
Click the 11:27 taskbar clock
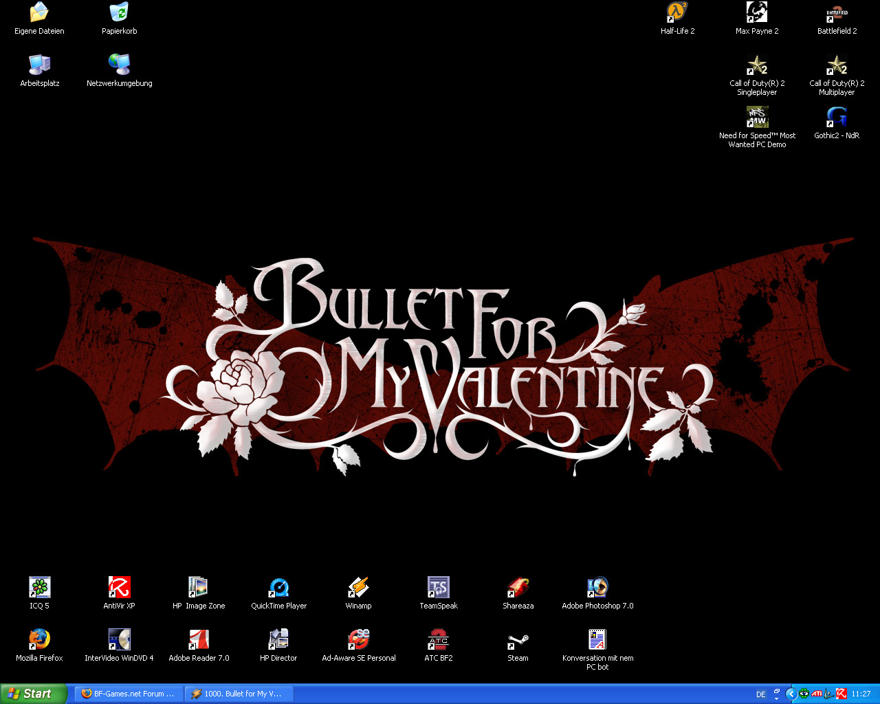861,694
